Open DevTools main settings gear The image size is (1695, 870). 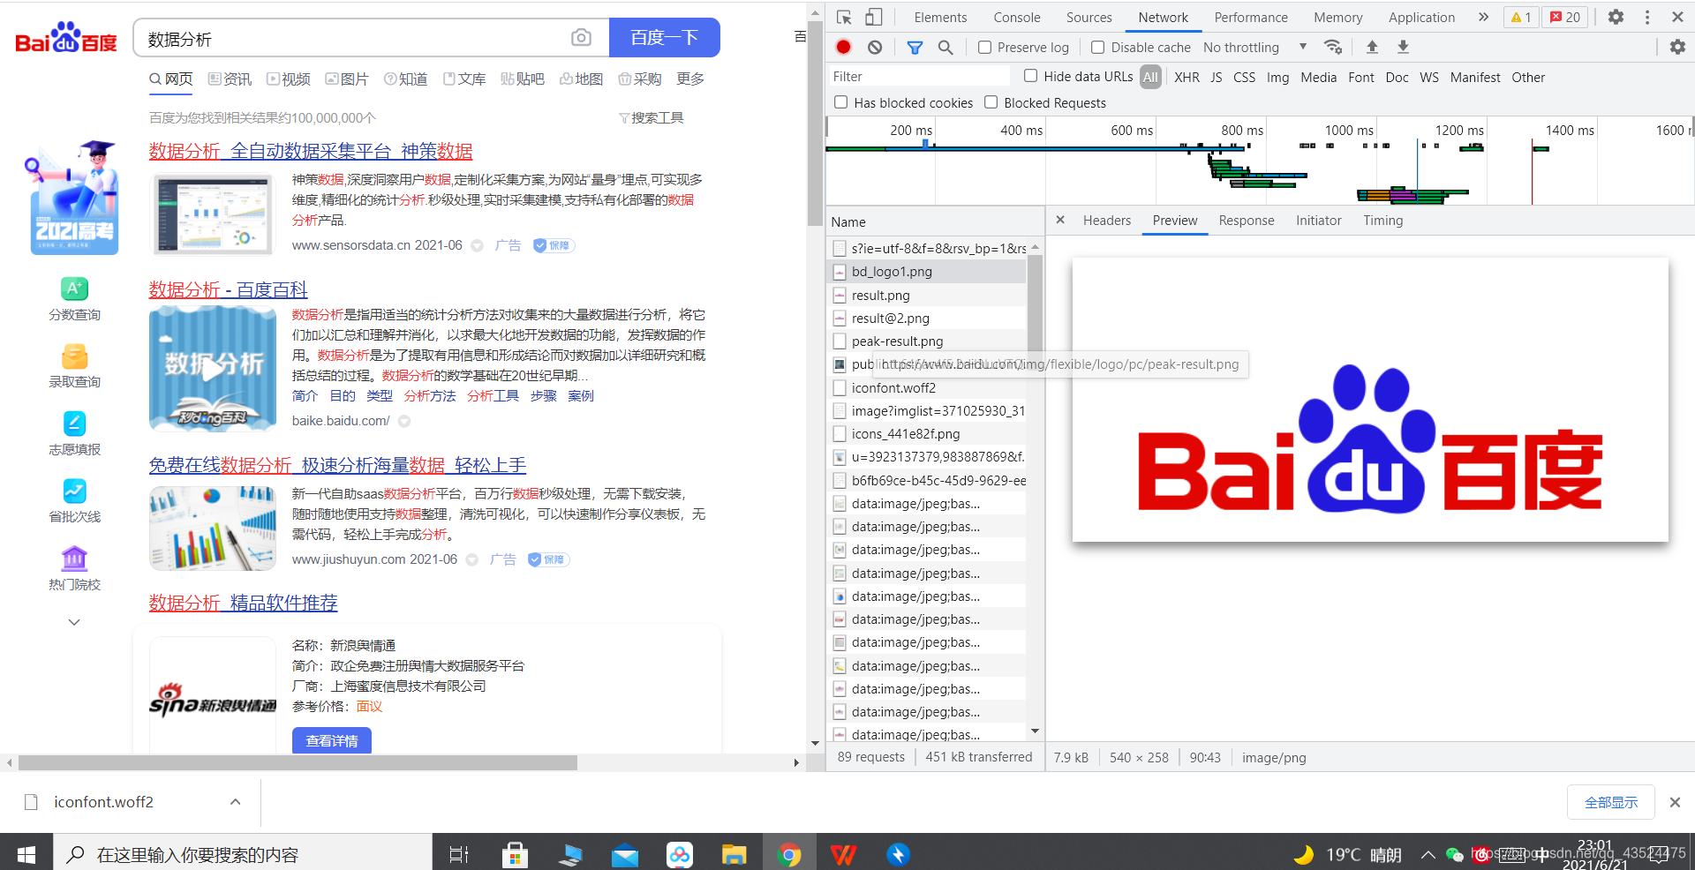coord(1616,18)
